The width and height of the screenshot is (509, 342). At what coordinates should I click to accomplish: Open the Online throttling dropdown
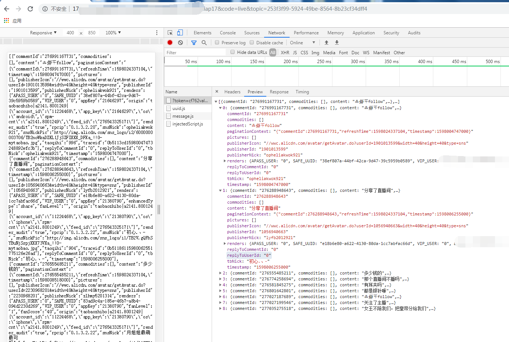pos(303,43)
